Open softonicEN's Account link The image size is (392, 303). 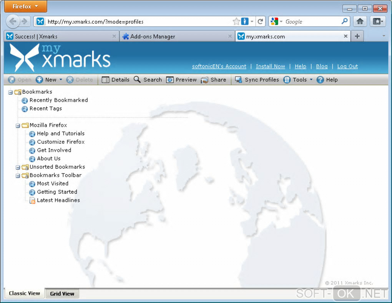(219, 66)
